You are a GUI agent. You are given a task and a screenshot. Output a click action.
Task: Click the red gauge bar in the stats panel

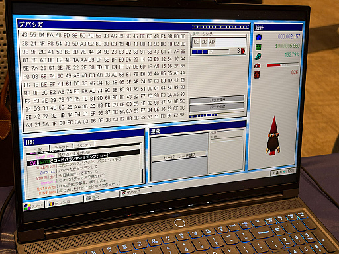[x=283, y=65]
